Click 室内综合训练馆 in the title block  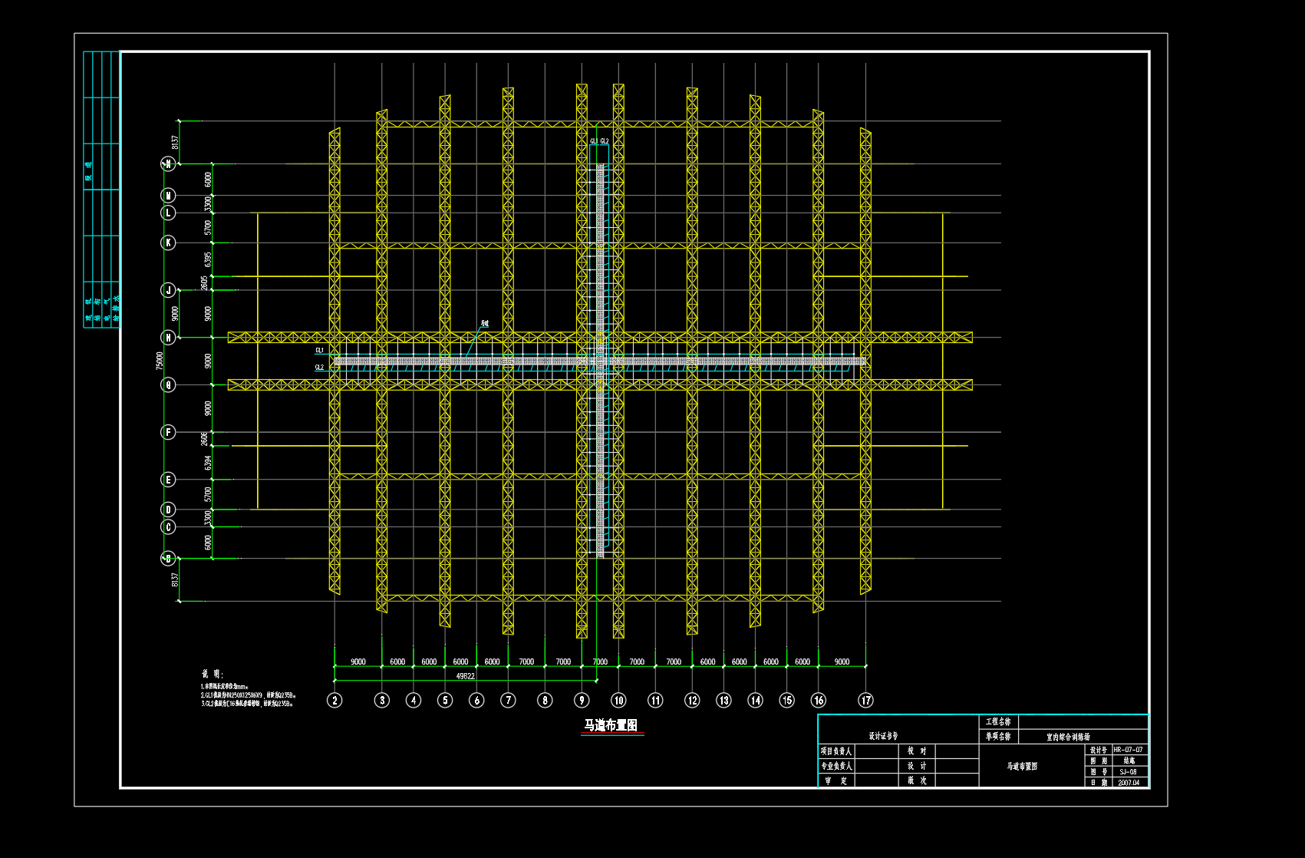pos(1068,737)
